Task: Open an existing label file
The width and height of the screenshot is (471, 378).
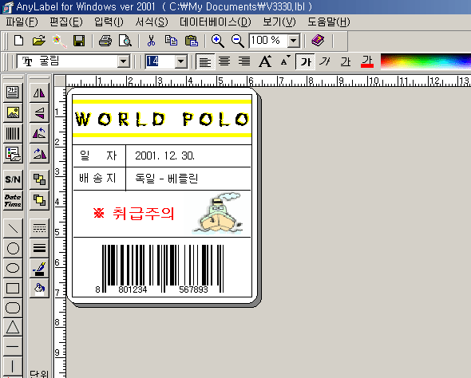Action: pos(39,41)
